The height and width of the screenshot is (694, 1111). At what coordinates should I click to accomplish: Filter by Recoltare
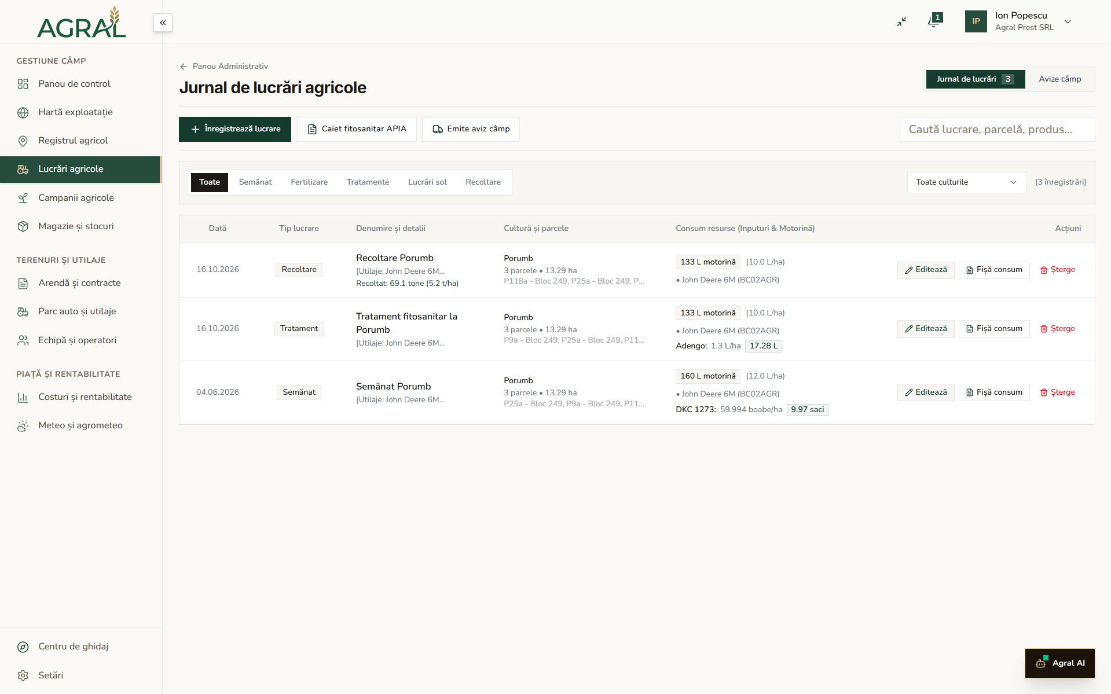pos(483,182)
